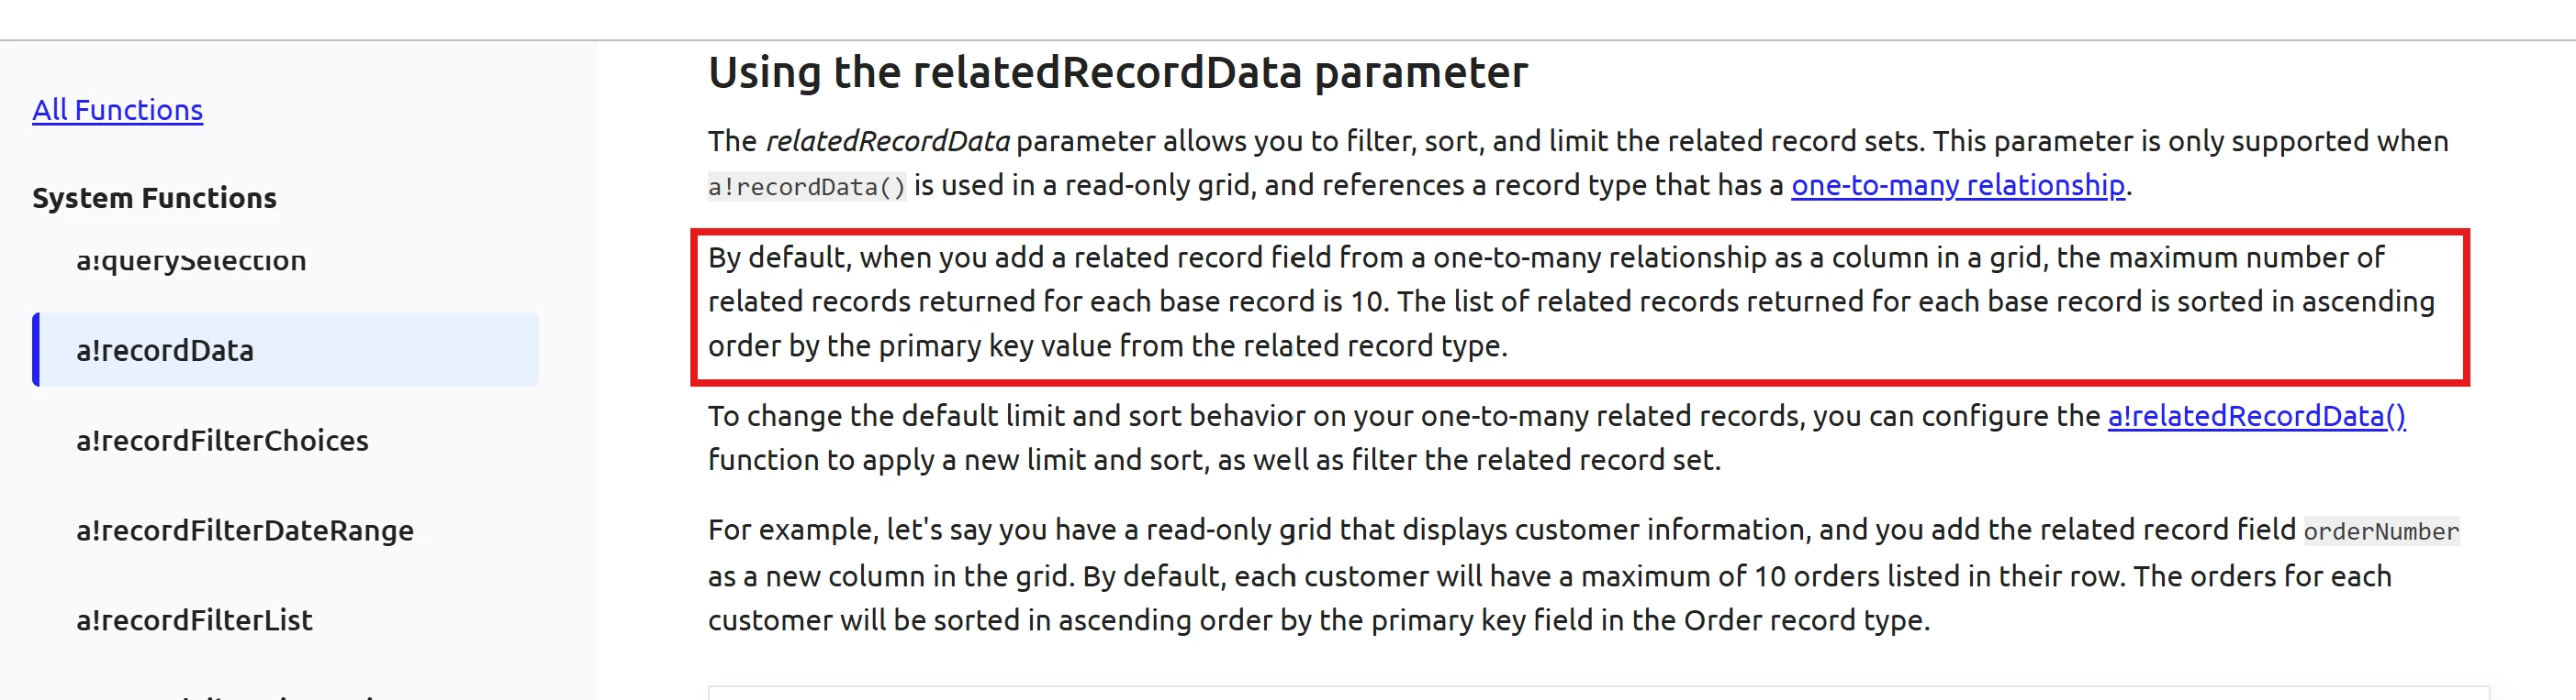Image resolution: width=2576 pixels, height=700 pixels.
Task: Open the All Functions link
Action: (117, 110)
